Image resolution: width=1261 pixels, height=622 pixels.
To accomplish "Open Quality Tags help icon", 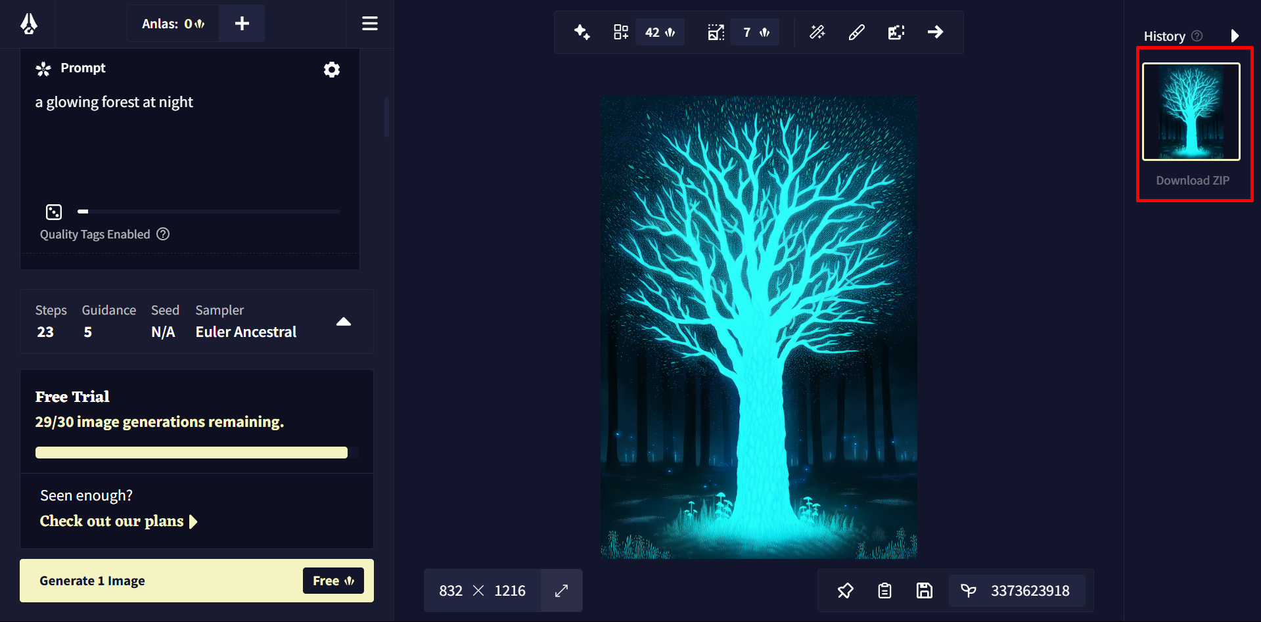I will pyautogui.click(x=163, y=234).
